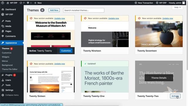188x106 pixels.
Task: Click the Add New theme button
Action: 54,10
